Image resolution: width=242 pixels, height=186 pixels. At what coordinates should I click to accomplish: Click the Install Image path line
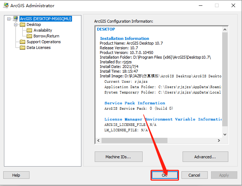(x=161, y=76)
